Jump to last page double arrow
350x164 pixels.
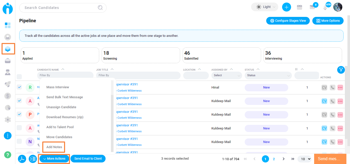pyautogui.click(x=293, y=159)
